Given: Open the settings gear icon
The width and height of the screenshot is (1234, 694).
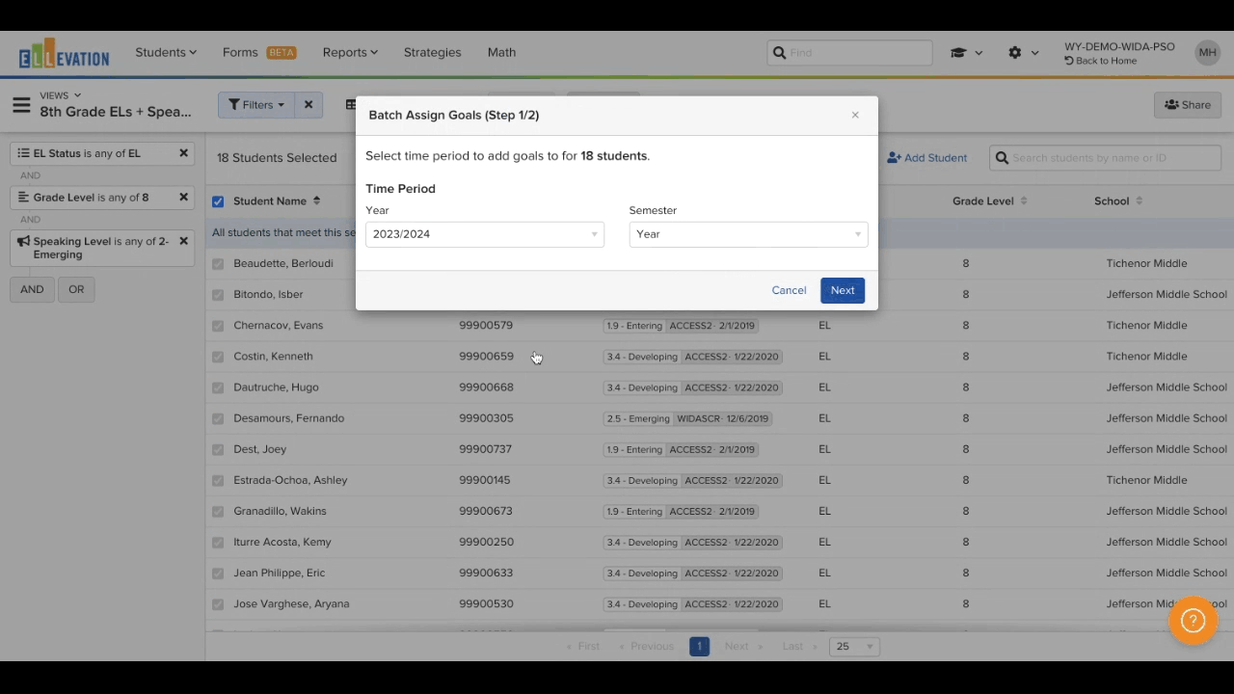Looking at the screenshot, I should click(x=1015, y=53).
